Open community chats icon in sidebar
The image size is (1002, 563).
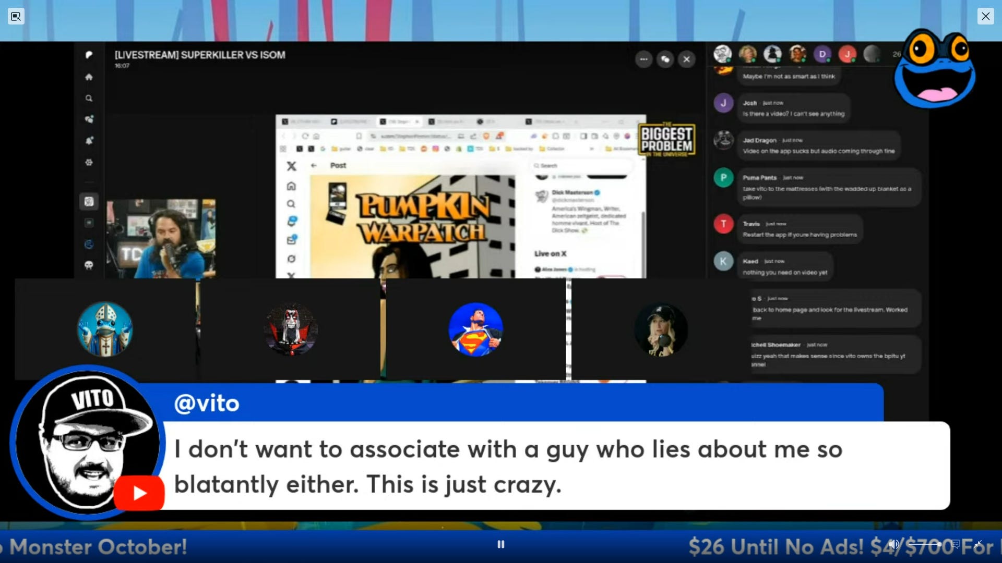pyautogui.click(x=89, y=119)
